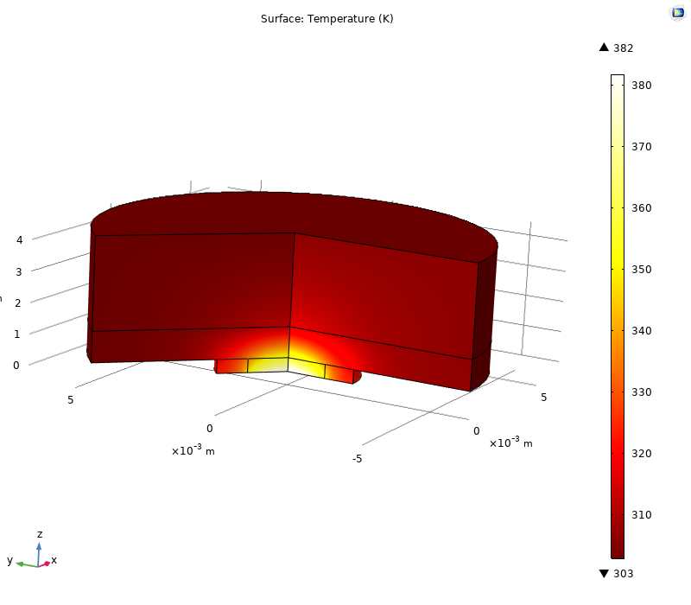The height and width of the screenshot is (605, 691).
Task: Click the 310 tick label on the color legend
Action: pos(641,514)
